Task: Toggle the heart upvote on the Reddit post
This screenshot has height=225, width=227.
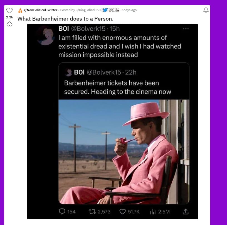Action: (x=10, y=10)
